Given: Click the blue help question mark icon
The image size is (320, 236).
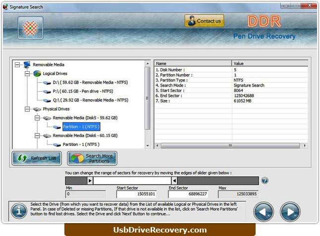Looking at the screenshot, I should click(265, 181).
